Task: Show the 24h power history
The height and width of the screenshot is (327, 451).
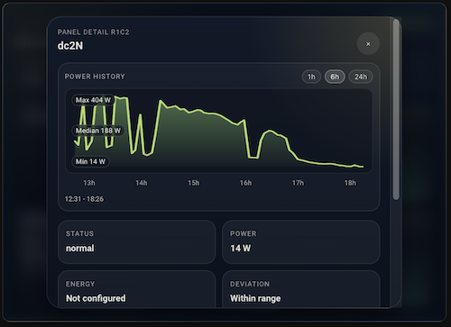Action: point(361,77)
